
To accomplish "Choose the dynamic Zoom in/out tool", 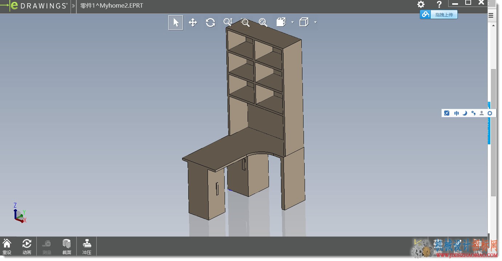I will point(228,23).
